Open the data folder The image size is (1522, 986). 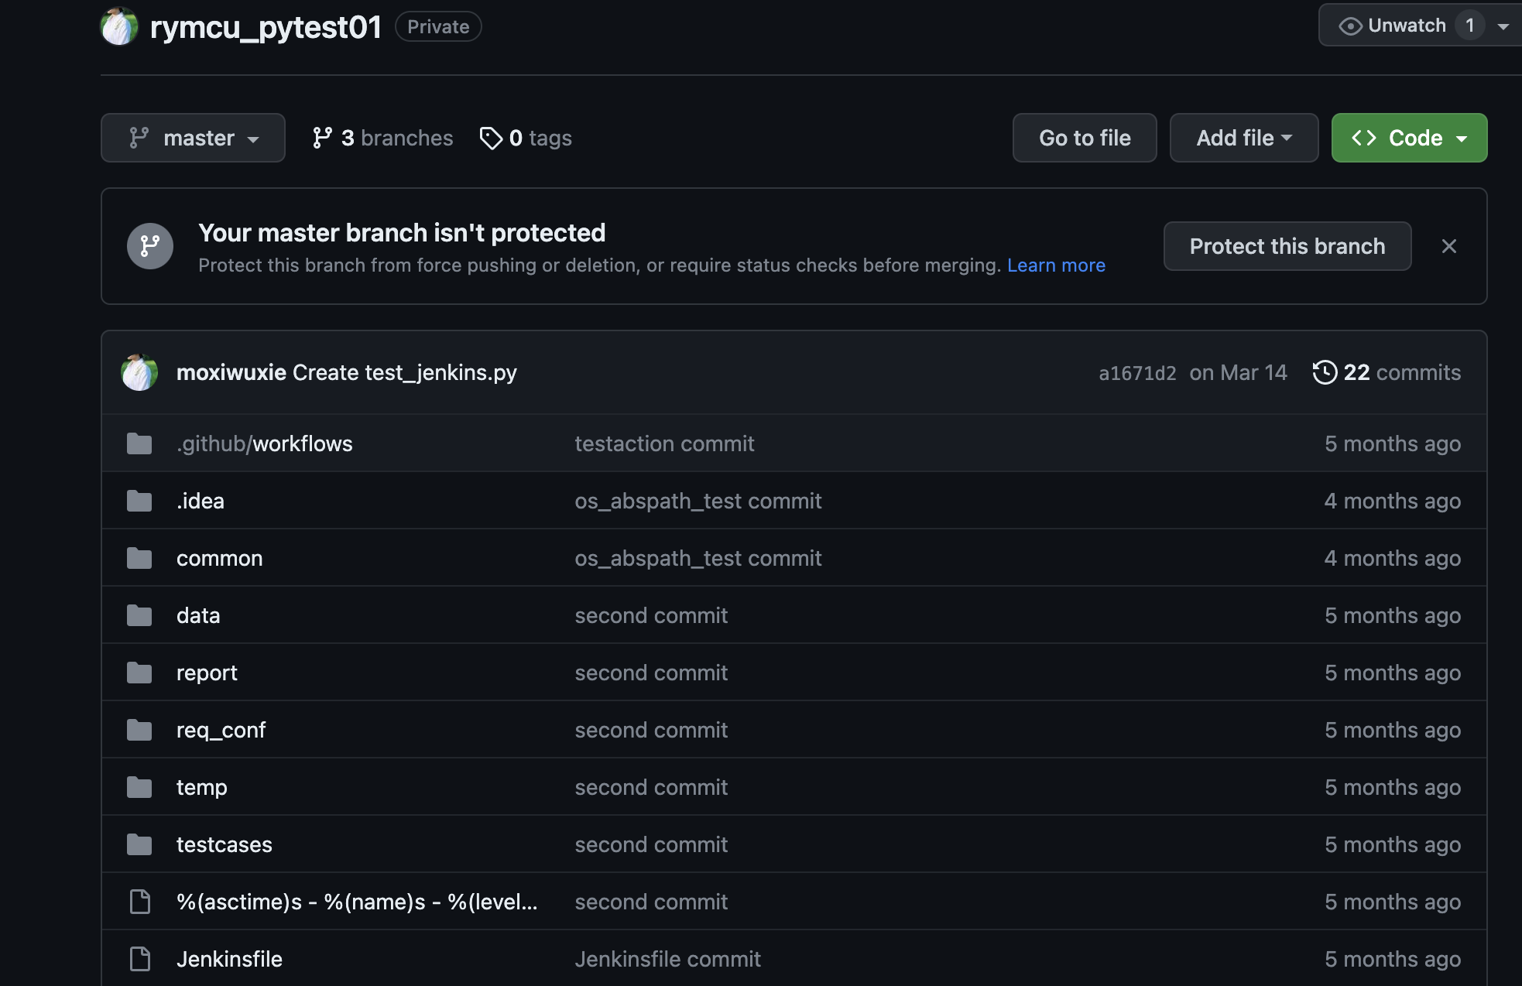tap(198, 615)
